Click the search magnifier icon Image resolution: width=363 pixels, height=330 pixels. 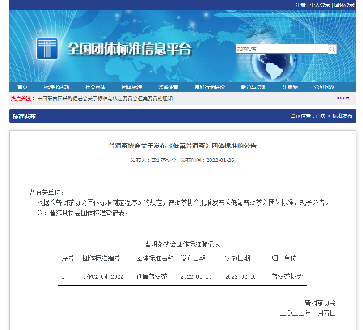[x=332, y=49]
